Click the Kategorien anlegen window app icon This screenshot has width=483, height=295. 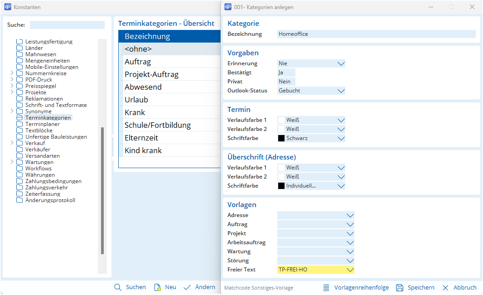[x=228, y=7]
